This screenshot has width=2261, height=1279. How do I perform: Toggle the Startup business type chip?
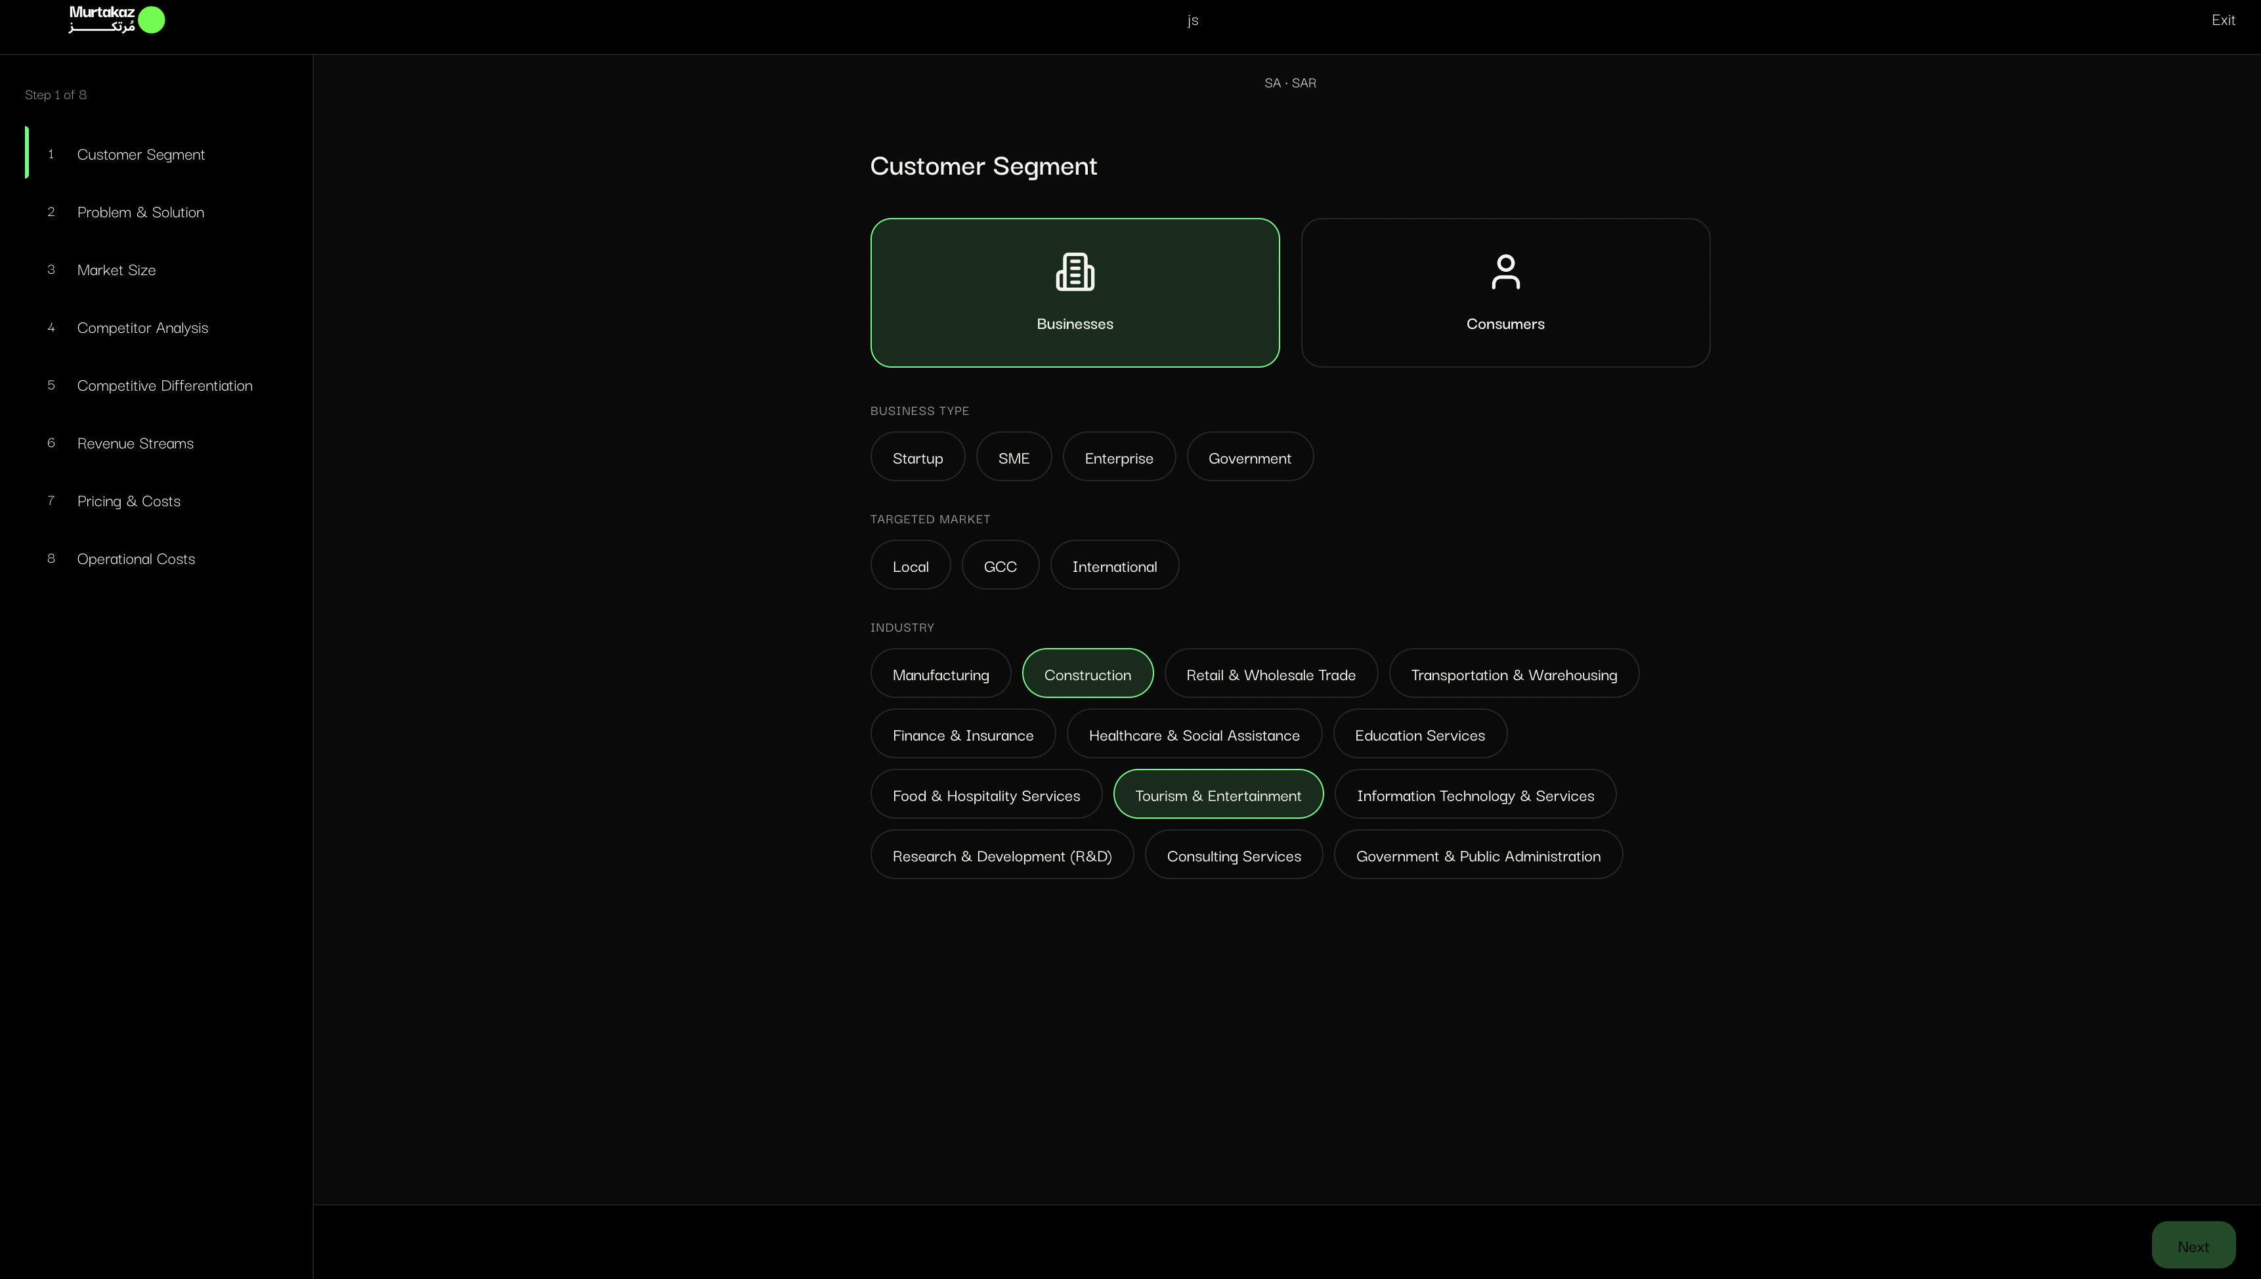(x=918, y=457)
